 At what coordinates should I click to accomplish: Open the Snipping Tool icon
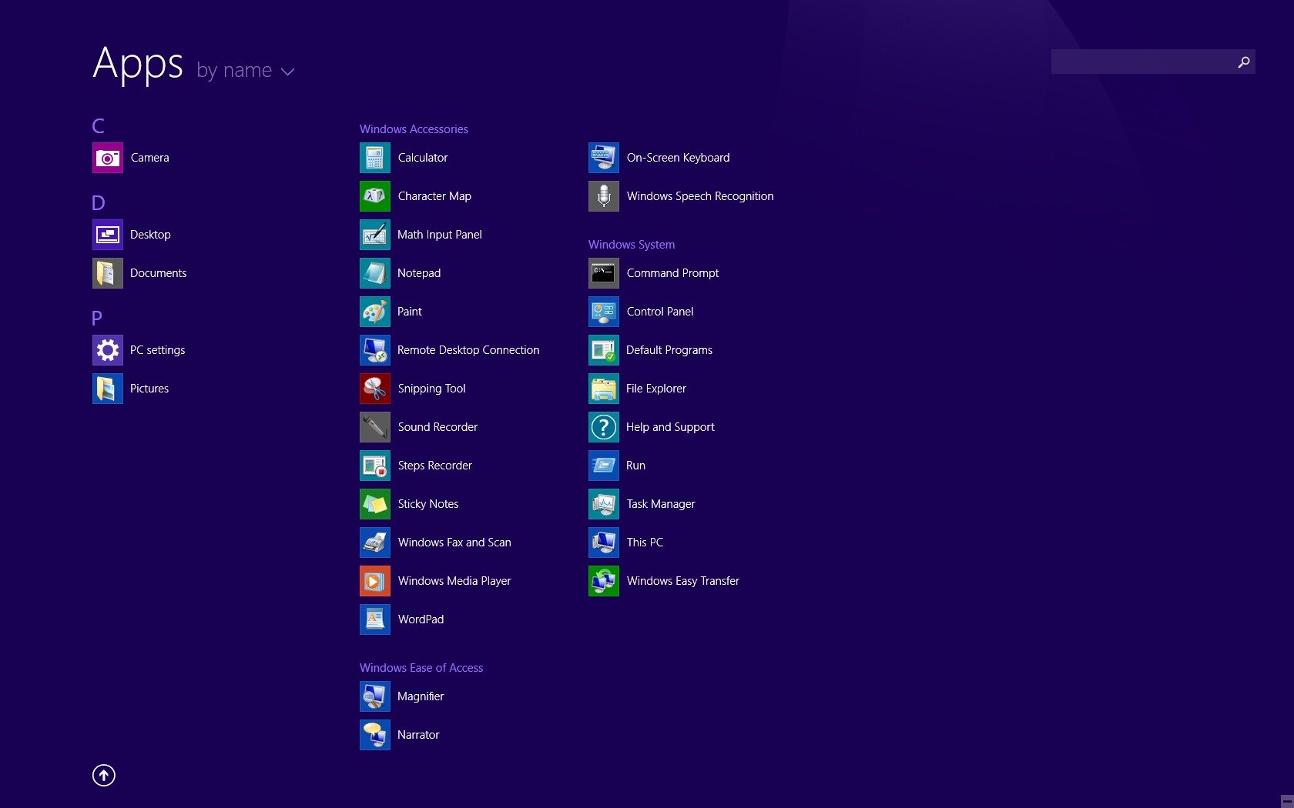[x=374, y=389]
